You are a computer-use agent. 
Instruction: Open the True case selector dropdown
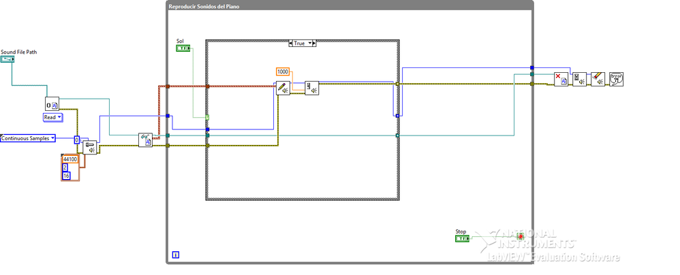(303, 44)
